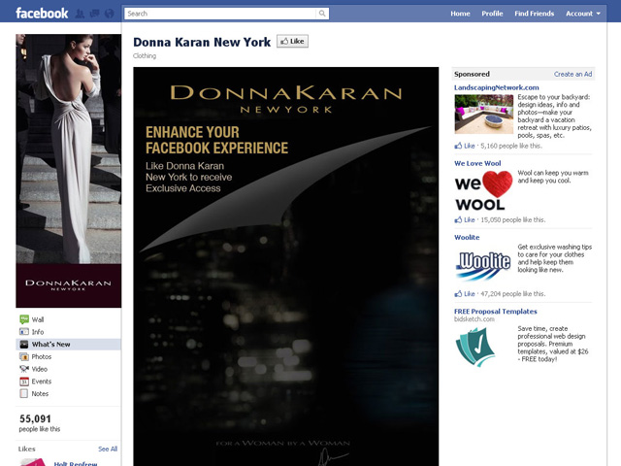Expand the Account dropdown menu
Image resolution: width=621 pixels, height=466 pixels.
pyautogui.click(x=583, y=14)
